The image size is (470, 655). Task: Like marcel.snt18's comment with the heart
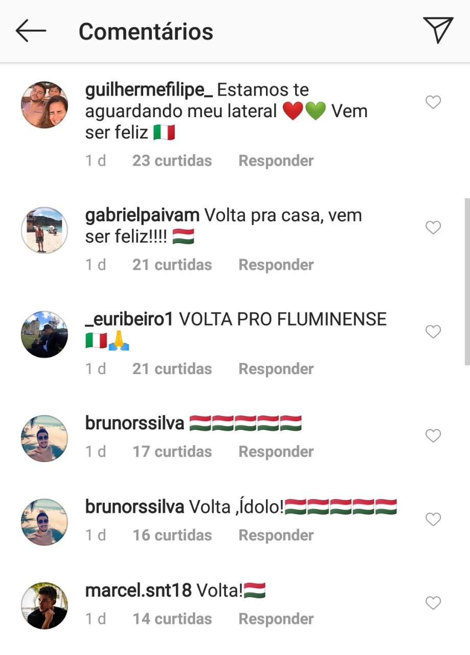pos(433,604)
